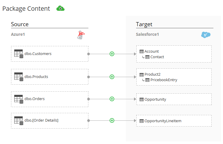Select the dbo.Customers source table name
The height and width of the screenshot is (144, 223).
click(38, 54)
